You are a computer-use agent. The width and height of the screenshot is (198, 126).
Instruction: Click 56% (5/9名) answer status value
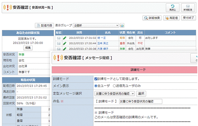coord(26,103)
